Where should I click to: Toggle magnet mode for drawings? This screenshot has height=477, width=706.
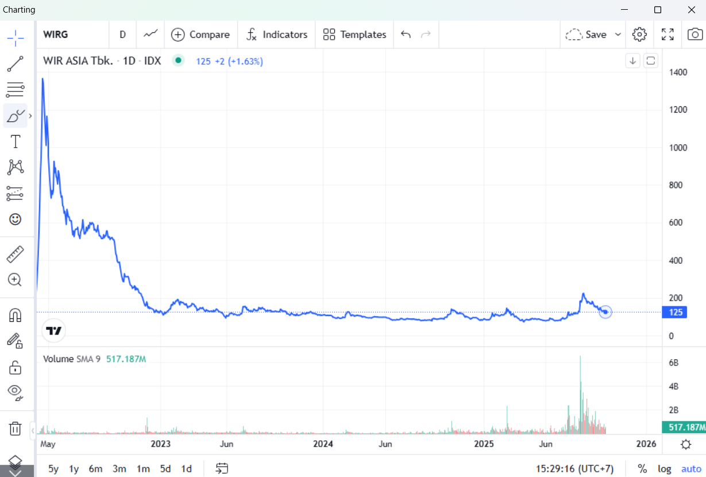[16, 315]
